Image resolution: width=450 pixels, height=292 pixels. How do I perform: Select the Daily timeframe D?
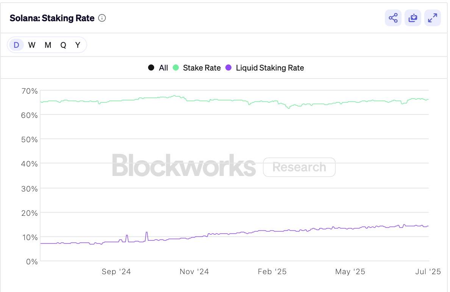pos(16,45)
